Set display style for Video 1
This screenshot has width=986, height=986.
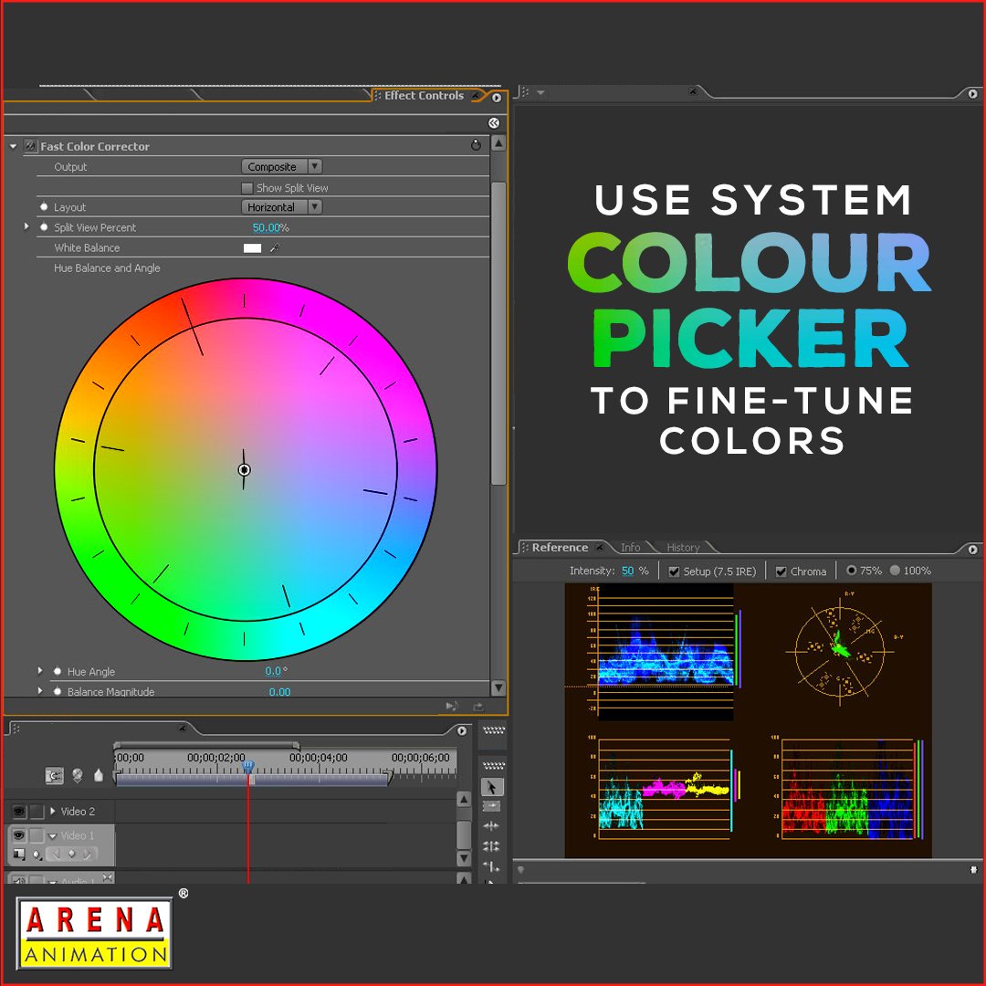(19, 854)
